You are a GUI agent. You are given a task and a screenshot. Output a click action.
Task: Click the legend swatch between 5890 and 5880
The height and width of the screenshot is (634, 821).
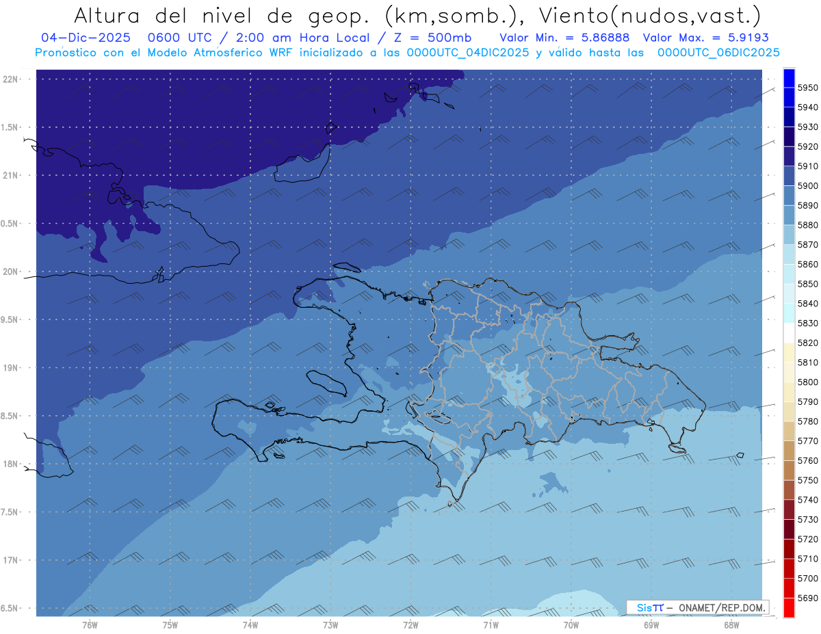point(789,215)
